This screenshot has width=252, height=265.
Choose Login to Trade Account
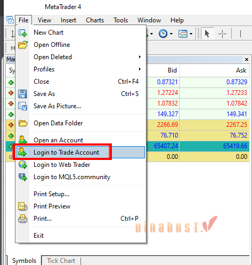tap(80, 152)
